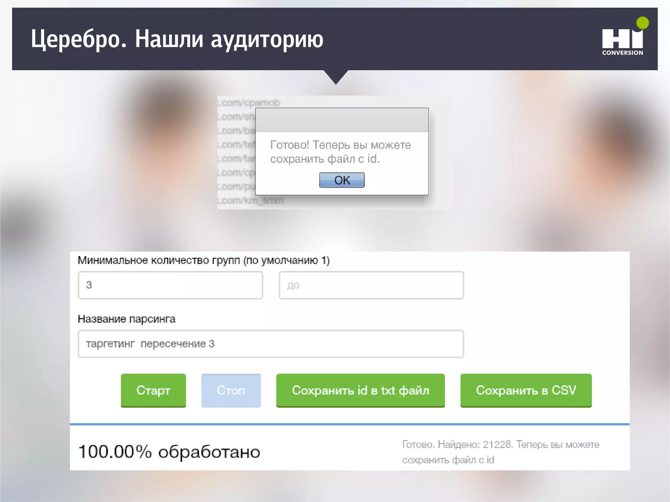Click the slide title 'Церебро. Нашли аудиторию'
The width and height of the screenshot is (670, 502).
click(177, 39)
